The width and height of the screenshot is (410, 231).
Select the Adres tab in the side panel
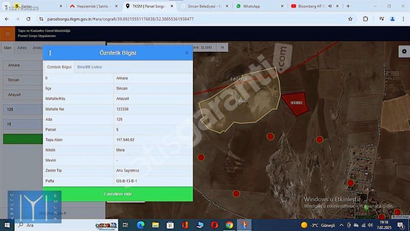click(22, 48)
